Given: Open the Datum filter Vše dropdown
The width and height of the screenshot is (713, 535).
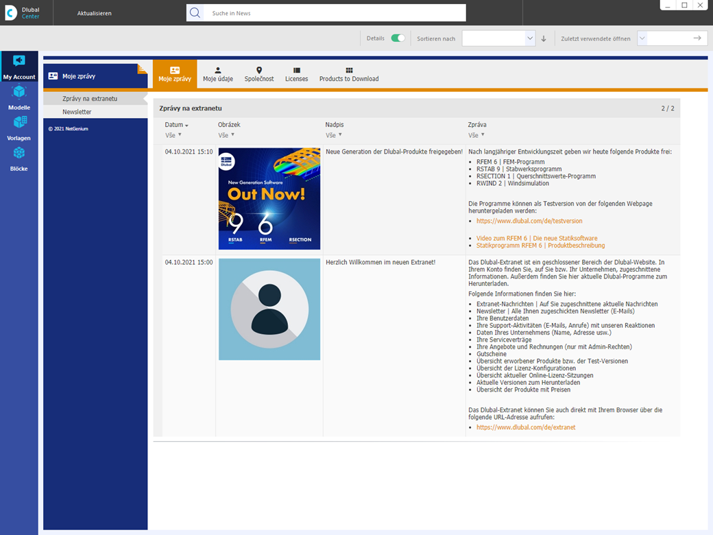Looking at the screenshot, I should click(x=173, y=135).
